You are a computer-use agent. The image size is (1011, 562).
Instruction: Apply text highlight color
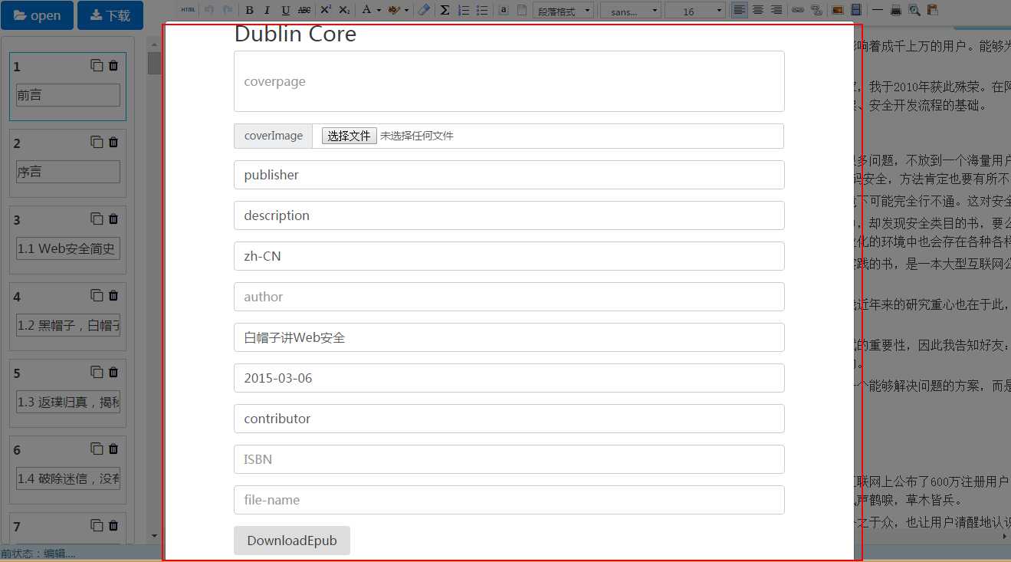coord(394,10)
